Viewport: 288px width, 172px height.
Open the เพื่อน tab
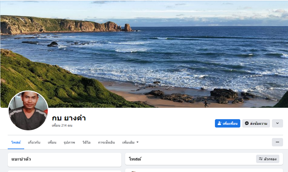[x=52, y=142]
